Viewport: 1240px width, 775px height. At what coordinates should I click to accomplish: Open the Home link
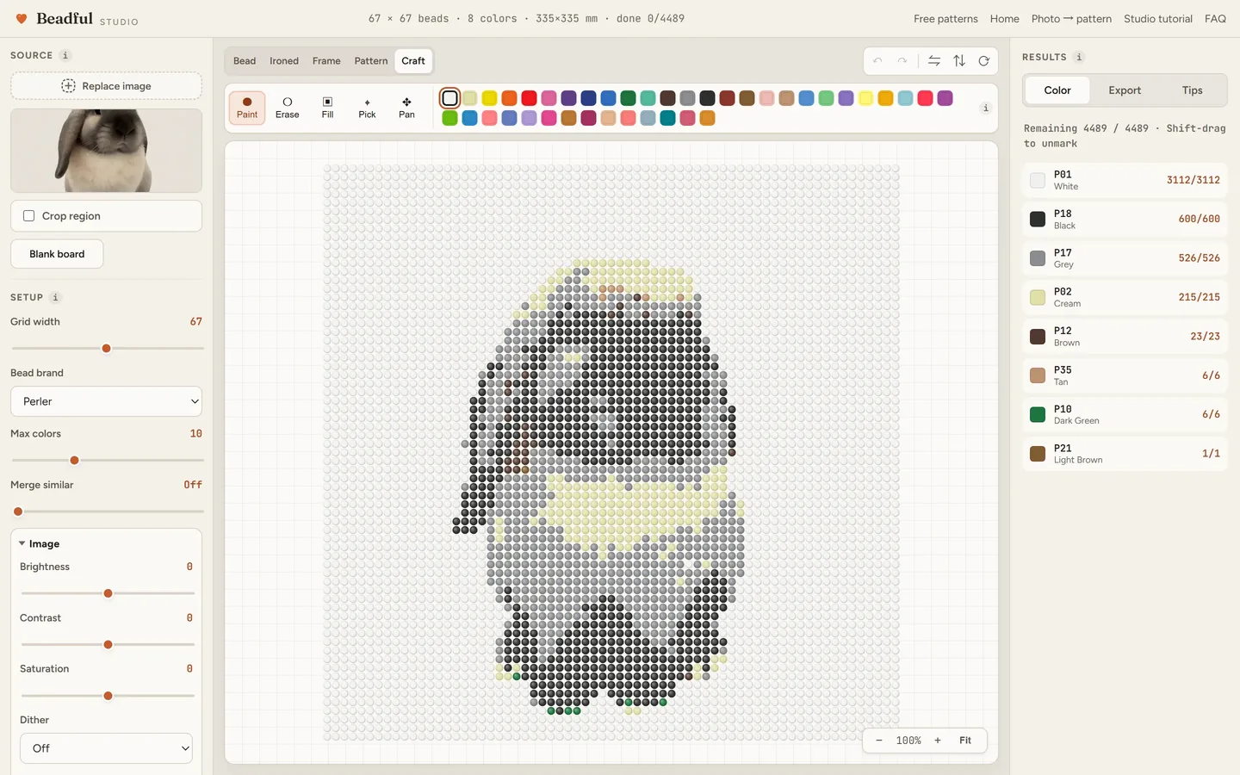(x=1004, y=19)
